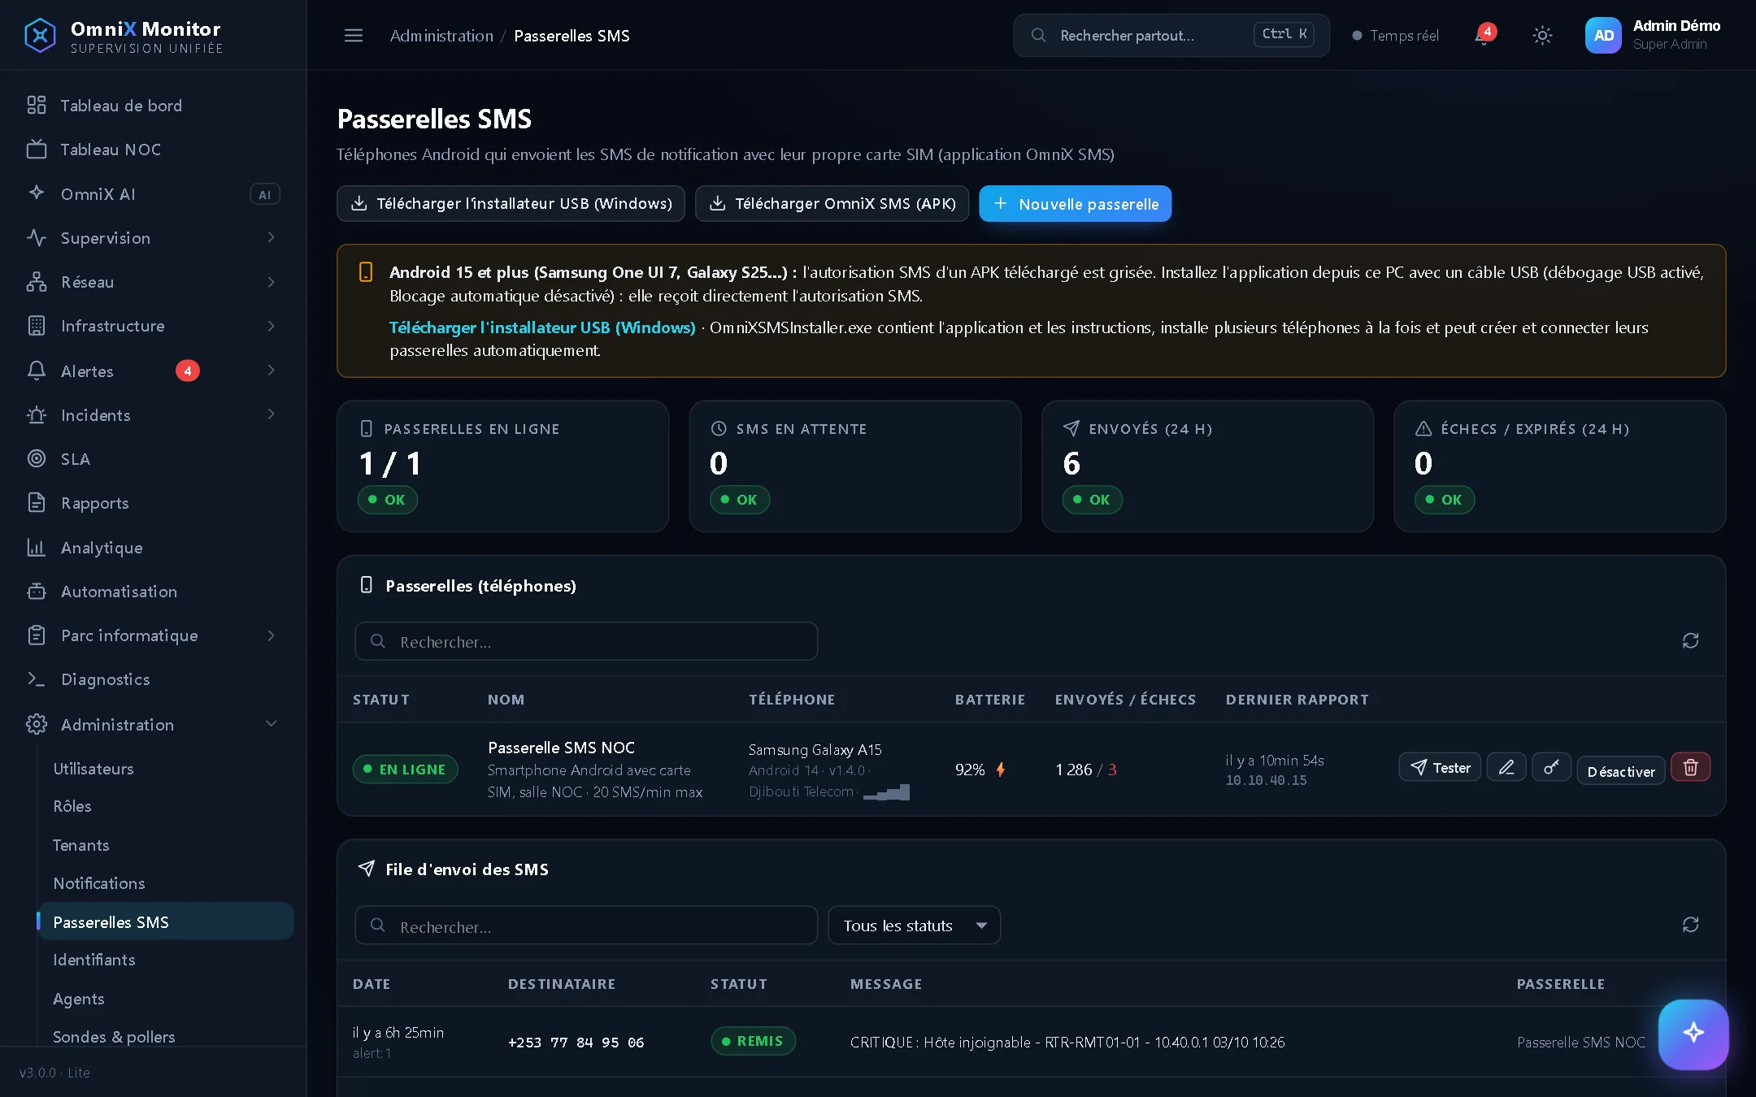Image resolution: width=1756 pixels, height=1097 pixels.
Task: Refresh the SMS send queue
Action: coord(1691,925)
